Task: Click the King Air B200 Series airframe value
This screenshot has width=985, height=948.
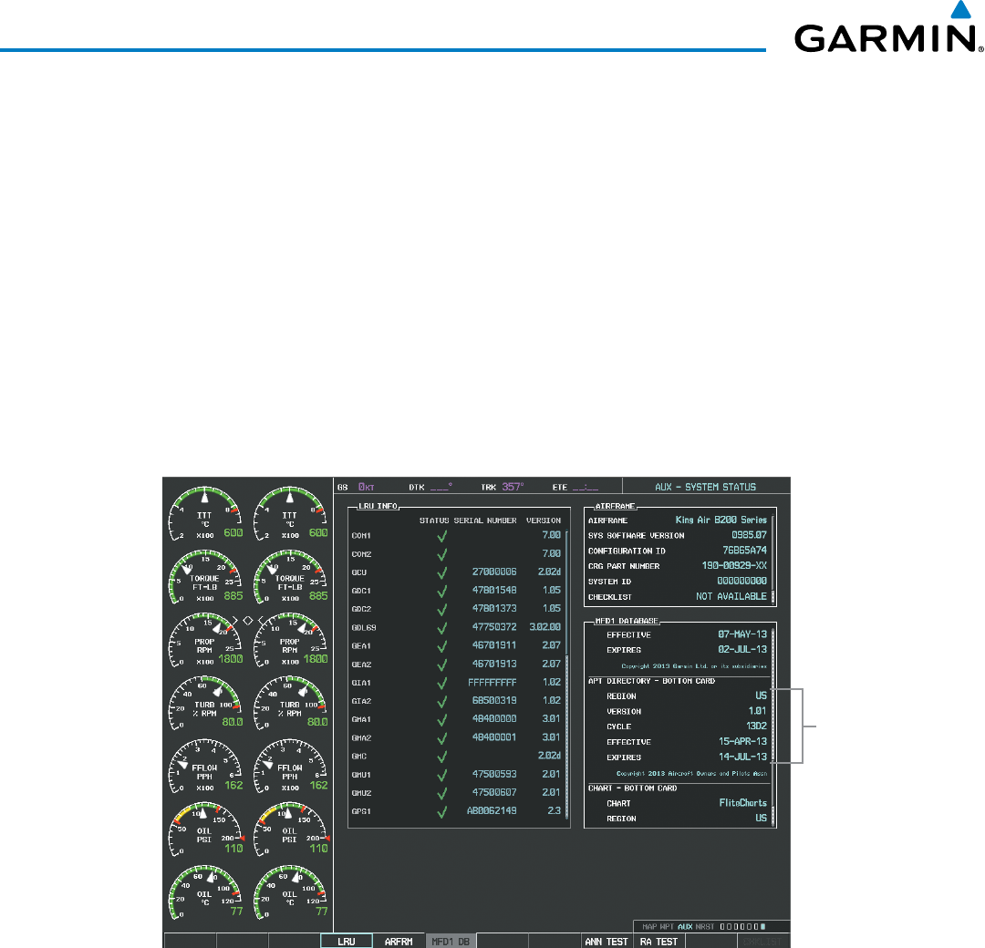Action: pyautogui.click(x=721, y=520)
